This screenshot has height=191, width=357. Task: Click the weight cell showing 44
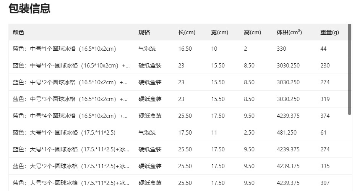pyautogui.click(x=323, y=49)
